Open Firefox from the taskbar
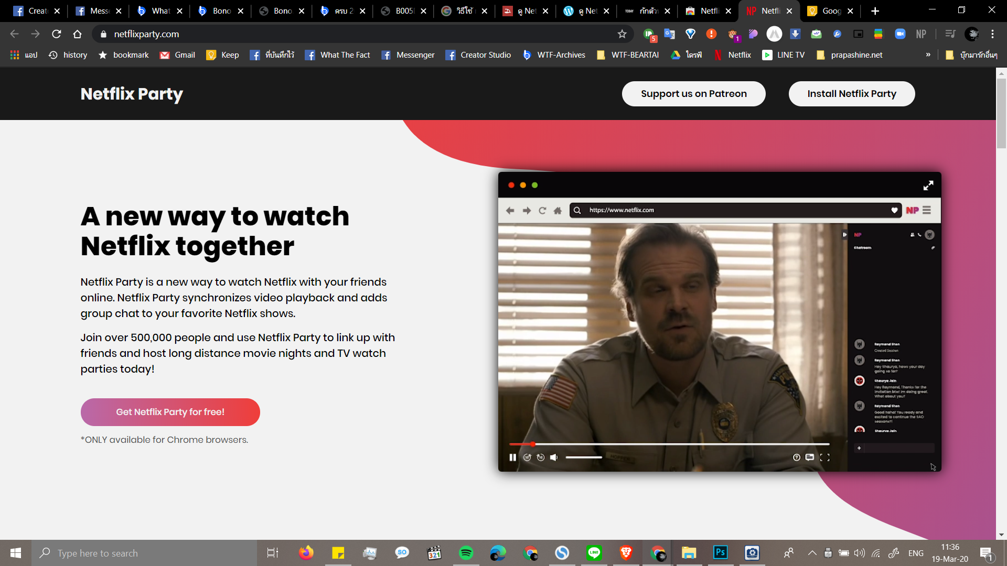Screen dimensions: 1007x566 tap(306, 553)
